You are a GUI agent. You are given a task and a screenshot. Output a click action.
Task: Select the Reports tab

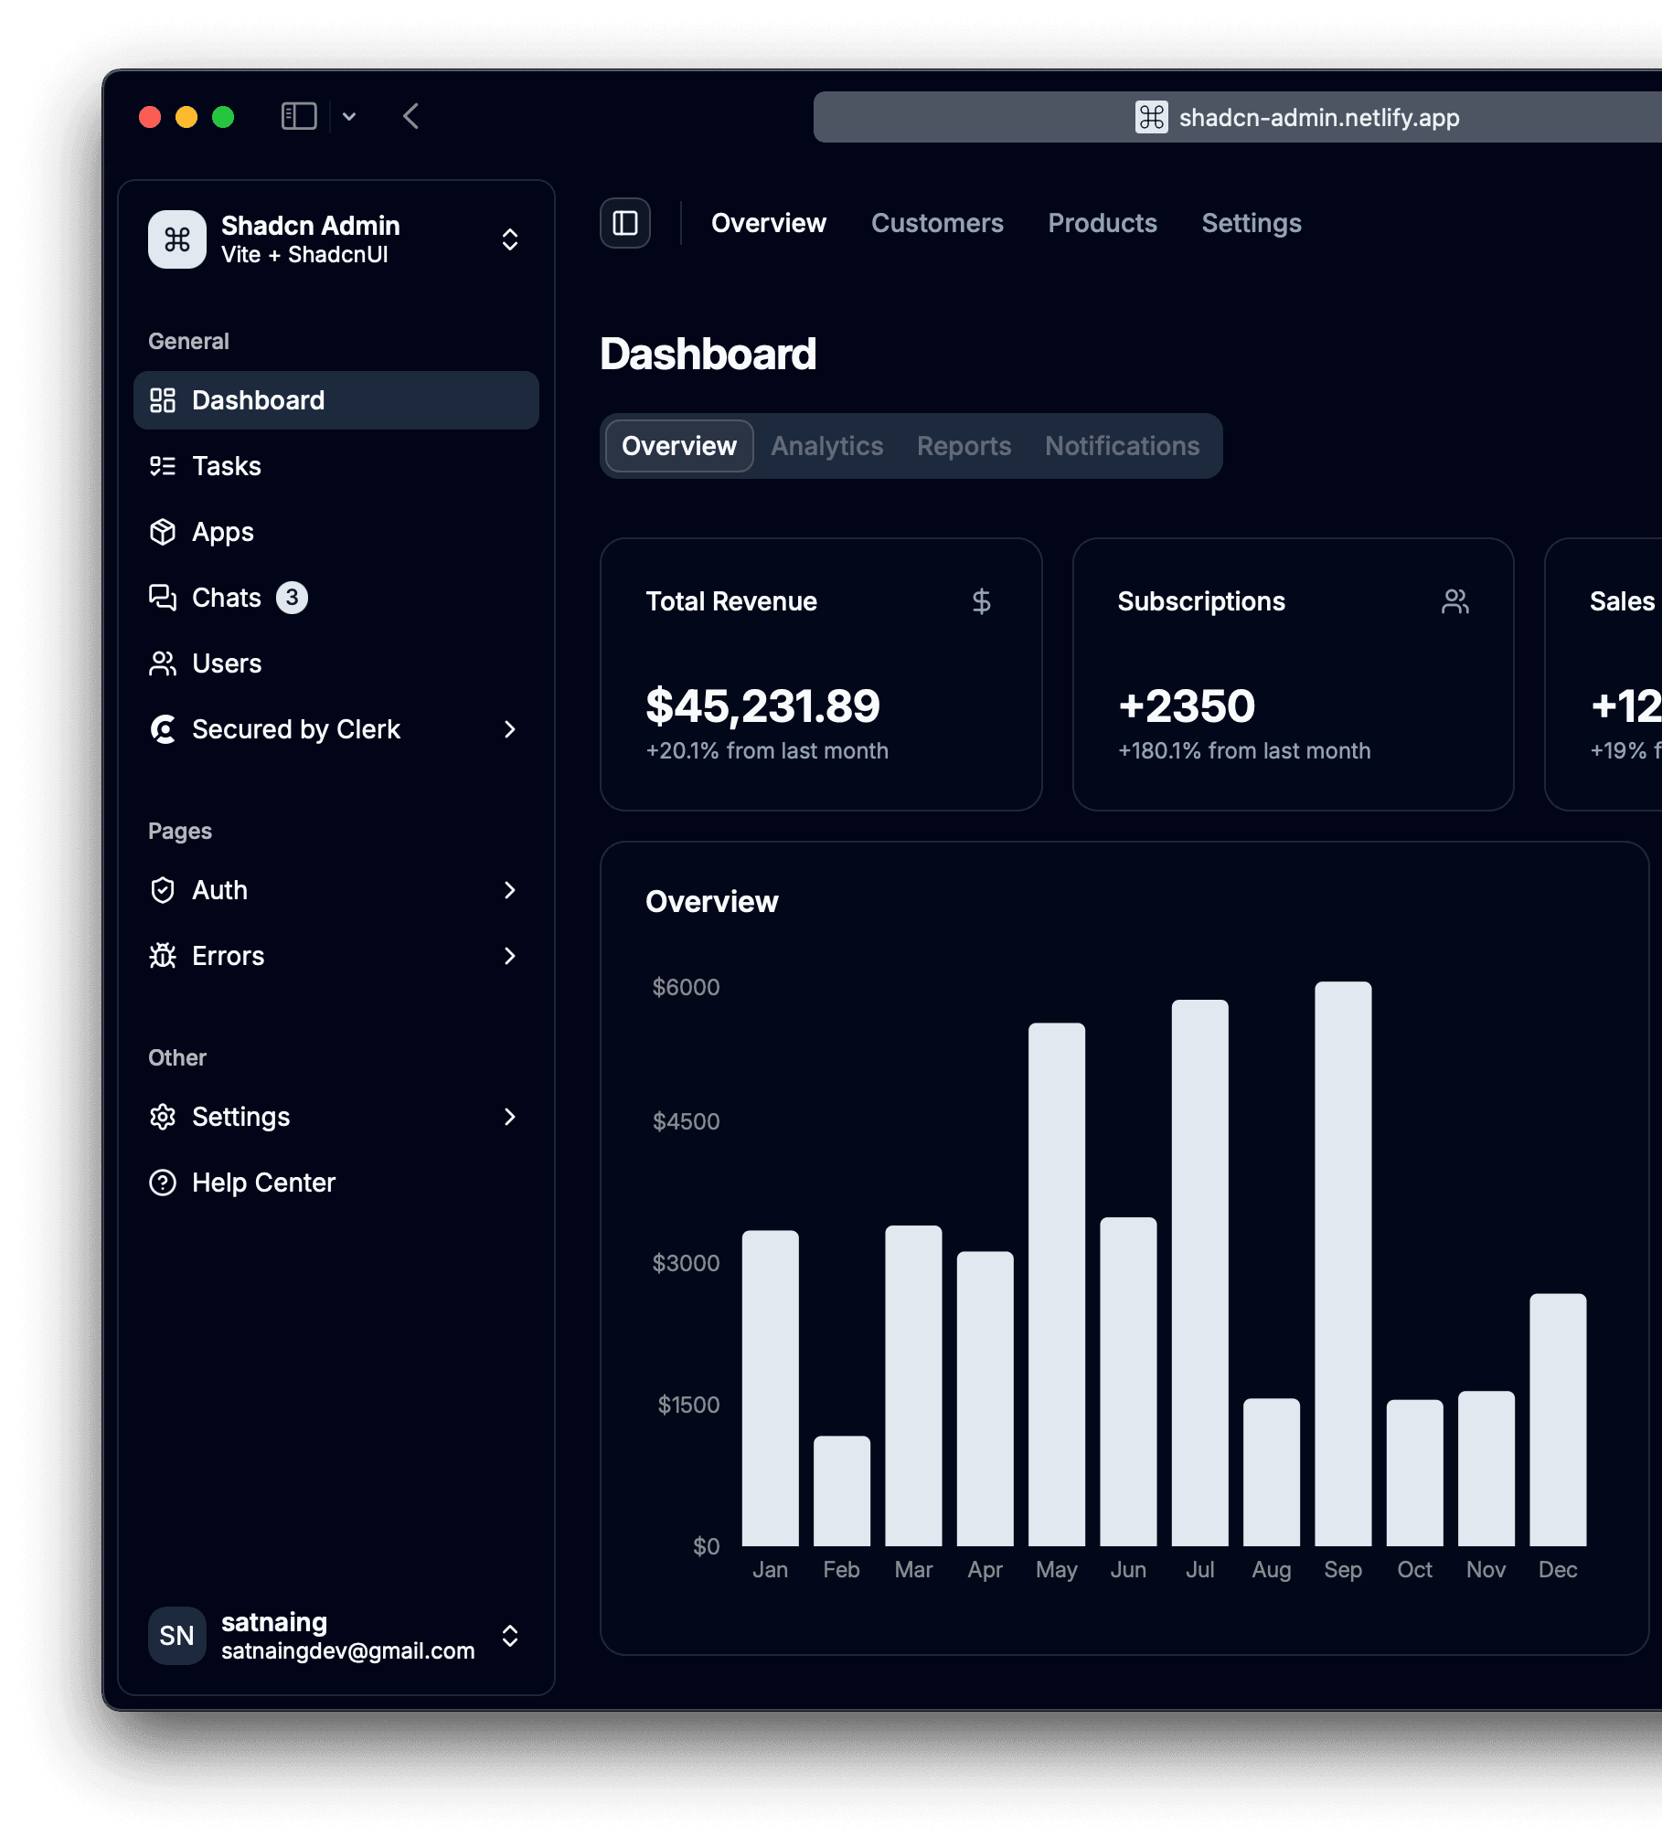pos(964,446)
